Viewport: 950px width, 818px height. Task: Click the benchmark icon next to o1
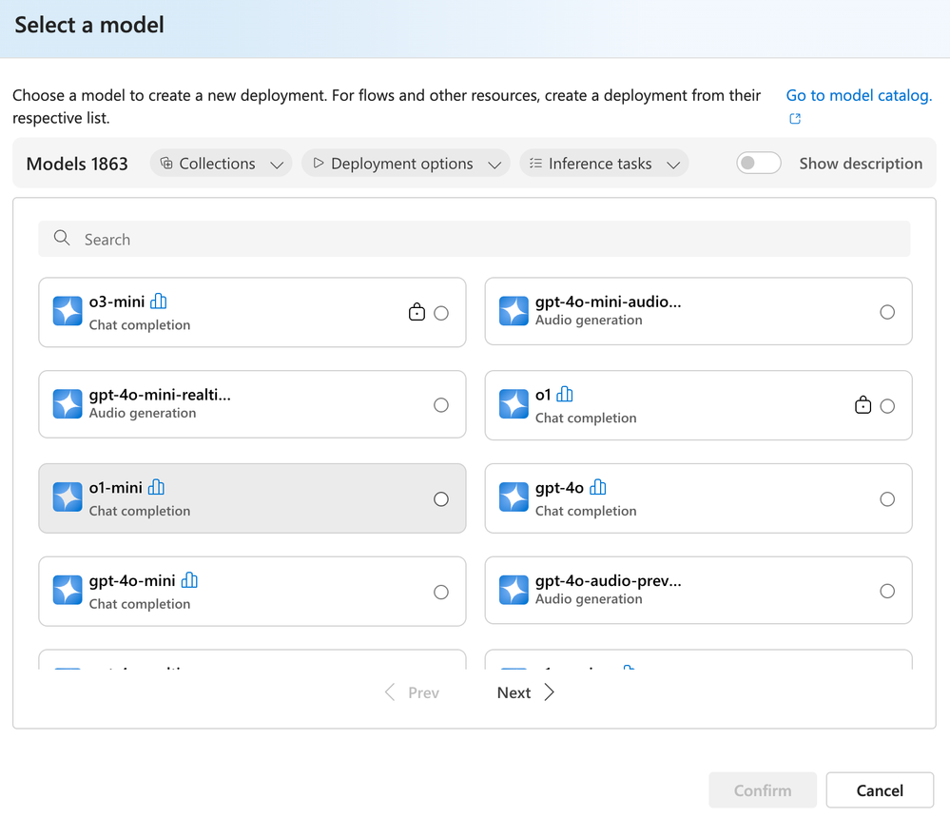pos(565,394)
